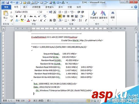Click the Increase Indent icon
The image size is (139, 104).
tap(83, 12)
